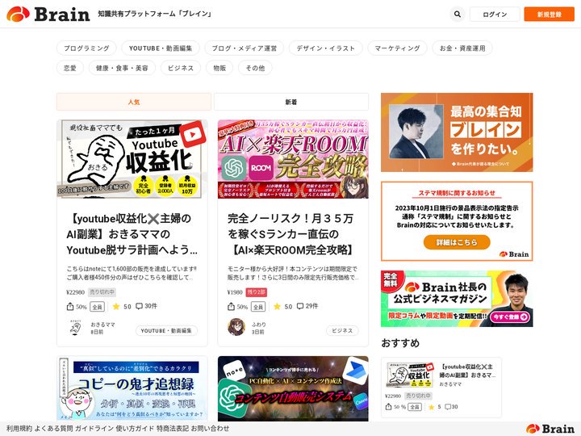Select the 健康・食事・美容 category
The width and height of the screenshot is (581, 436).
[122, 68]
